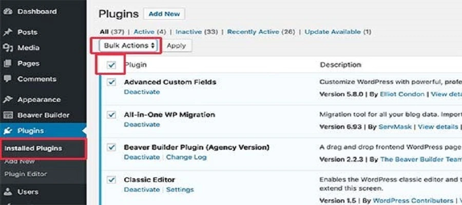462x205 pixels.
Task: Open Elliot Condon author link
Action: (x=401, y=94)
